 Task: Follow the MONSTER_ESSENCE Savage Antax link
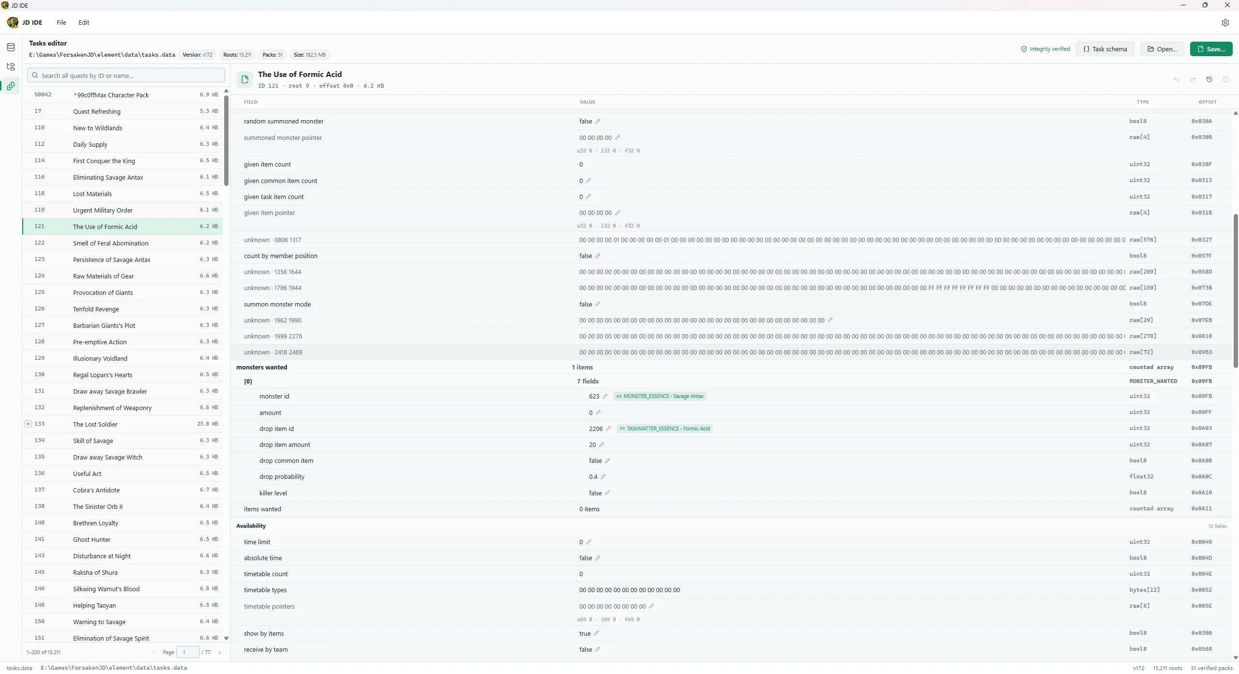[659, 397]
